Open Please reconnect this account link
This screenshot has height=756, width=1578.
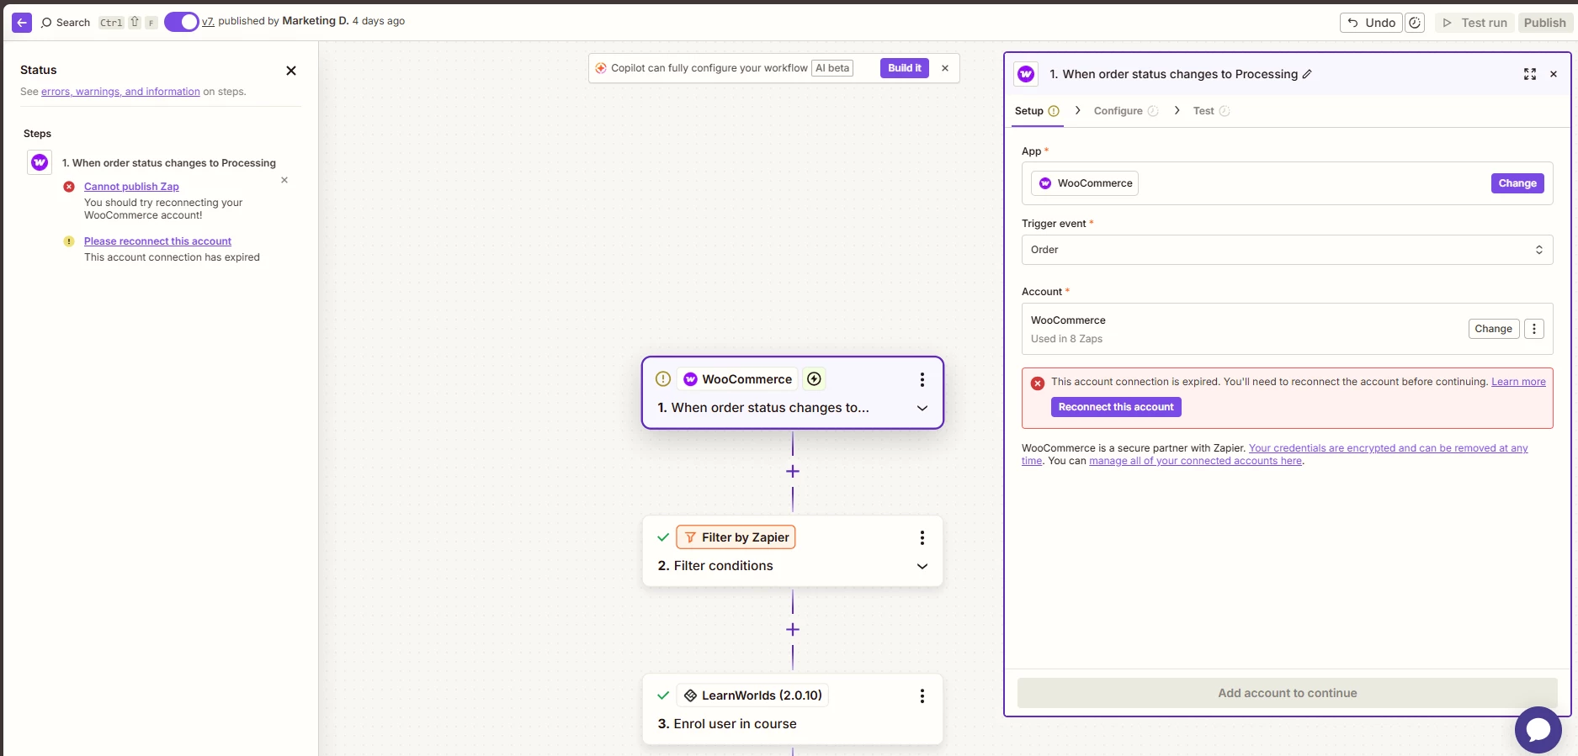(x=157, y=241)
